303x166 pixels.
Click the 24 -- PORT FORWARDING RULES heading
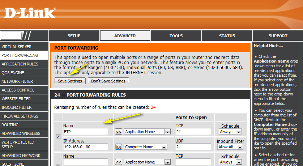90,95
